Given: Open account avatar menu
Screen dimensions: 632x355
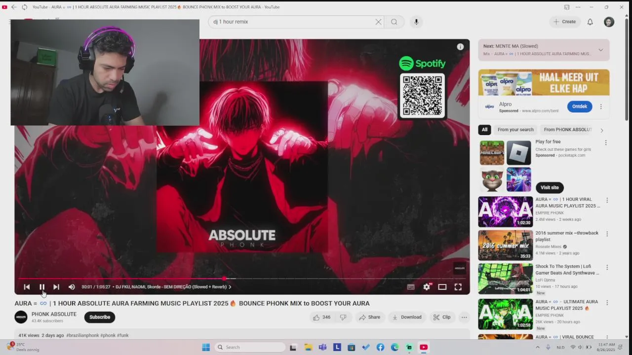Looking at the screenshot, I should [x=609, y=22].
